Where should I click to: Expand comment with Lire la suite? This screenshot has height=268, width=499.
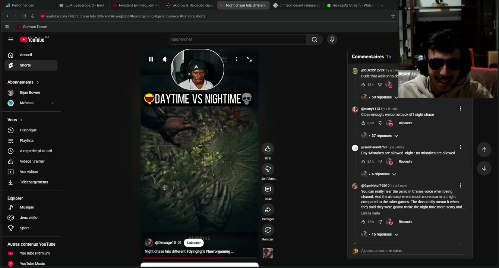coord(370,213)
